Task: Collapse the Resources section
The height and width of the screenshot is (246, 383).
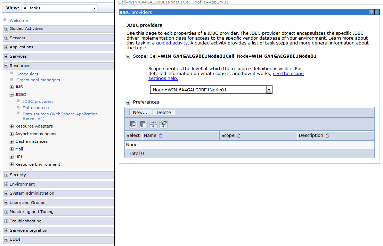Action: (x=6, y=66)
